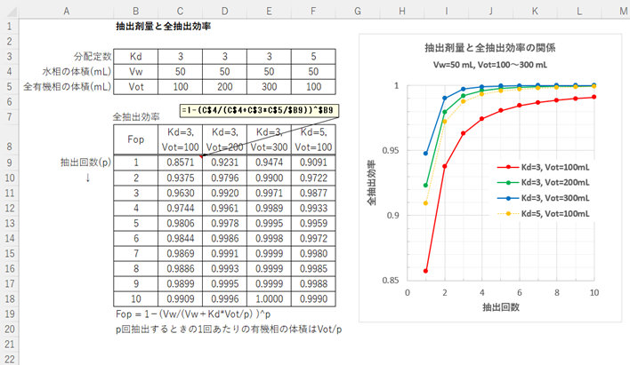
Task: Select cell with value 1.0000
Action: click(x=269, y=298)
